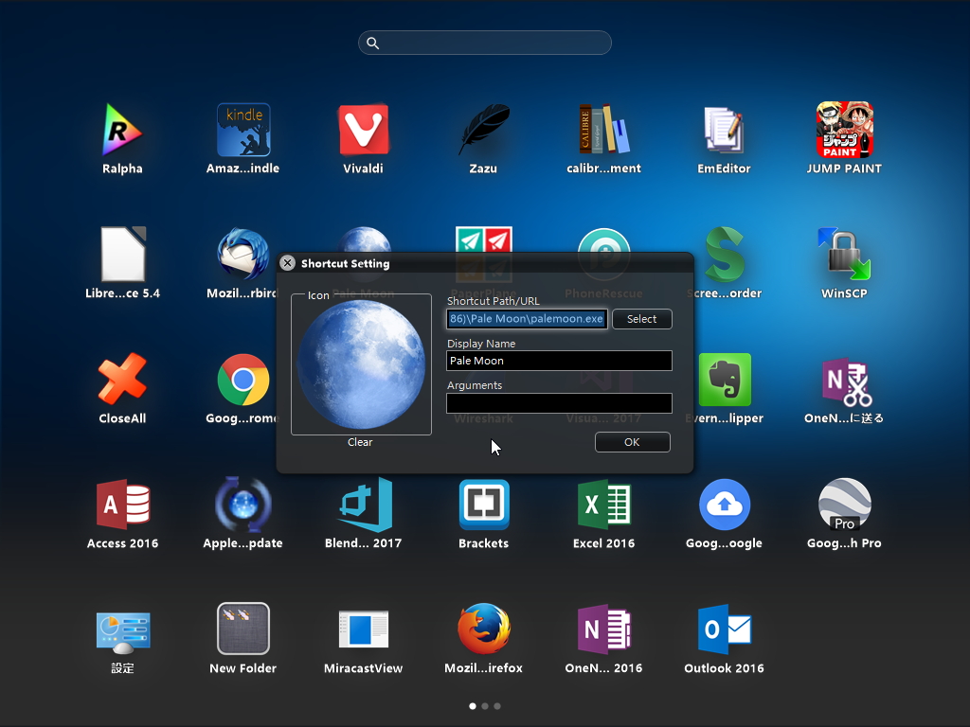The width and height of the screenshot is (970, 727).
Task: Open Apple Software Update icon
Action: [x=243, y=505]
